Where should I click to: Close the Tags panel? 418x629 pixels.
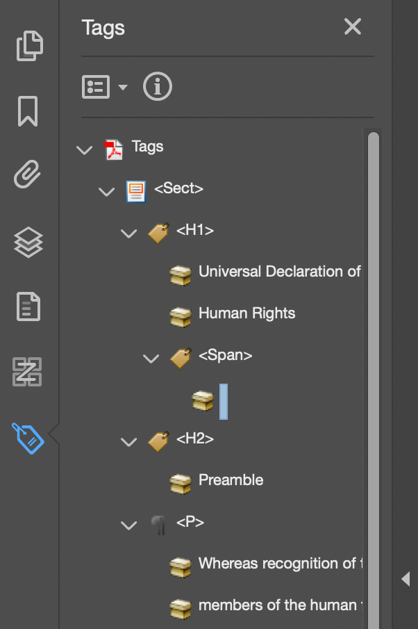pos(353,27)
